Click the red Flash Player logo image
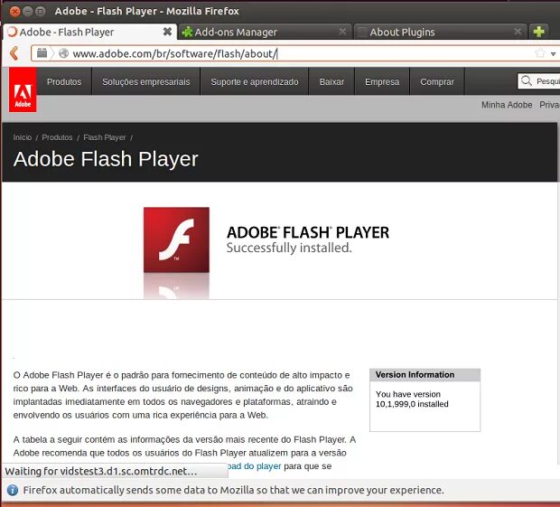Image resolution: width=560 pixels, height=507 pixels. coord(176,239)
